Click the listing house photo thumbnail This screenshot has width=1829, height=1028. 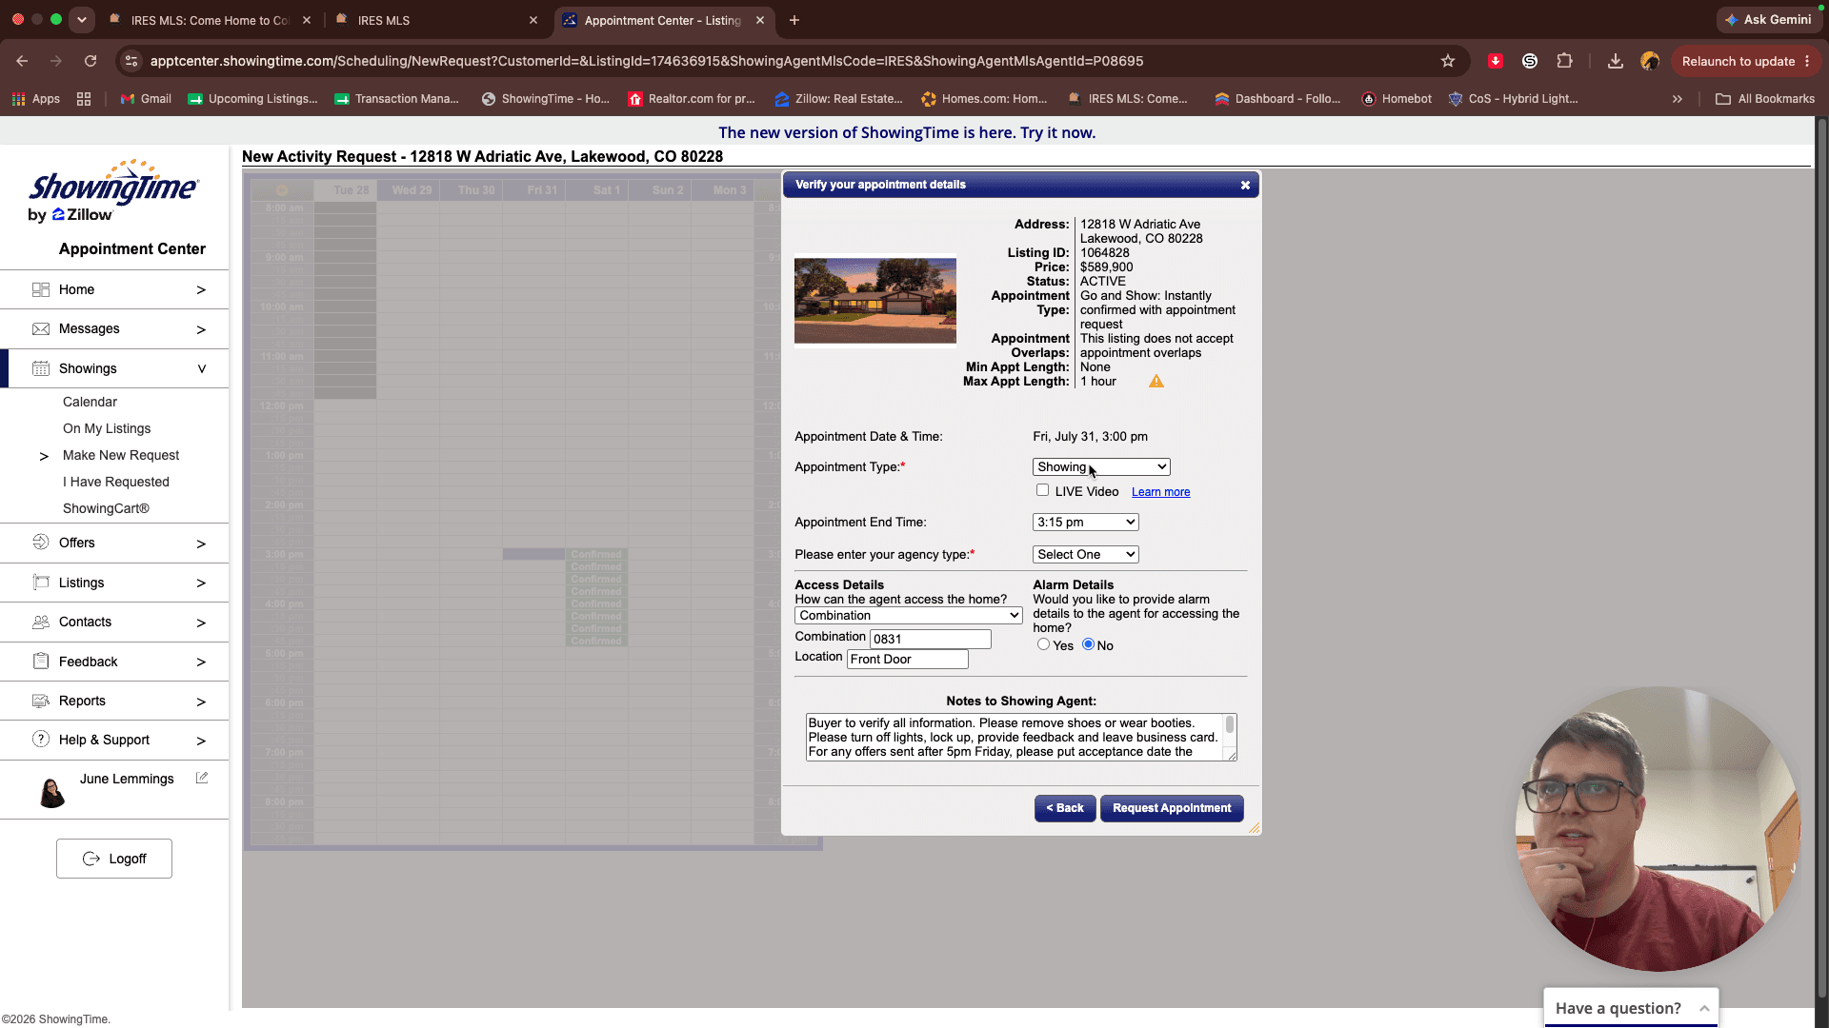(x=874, y=301)
